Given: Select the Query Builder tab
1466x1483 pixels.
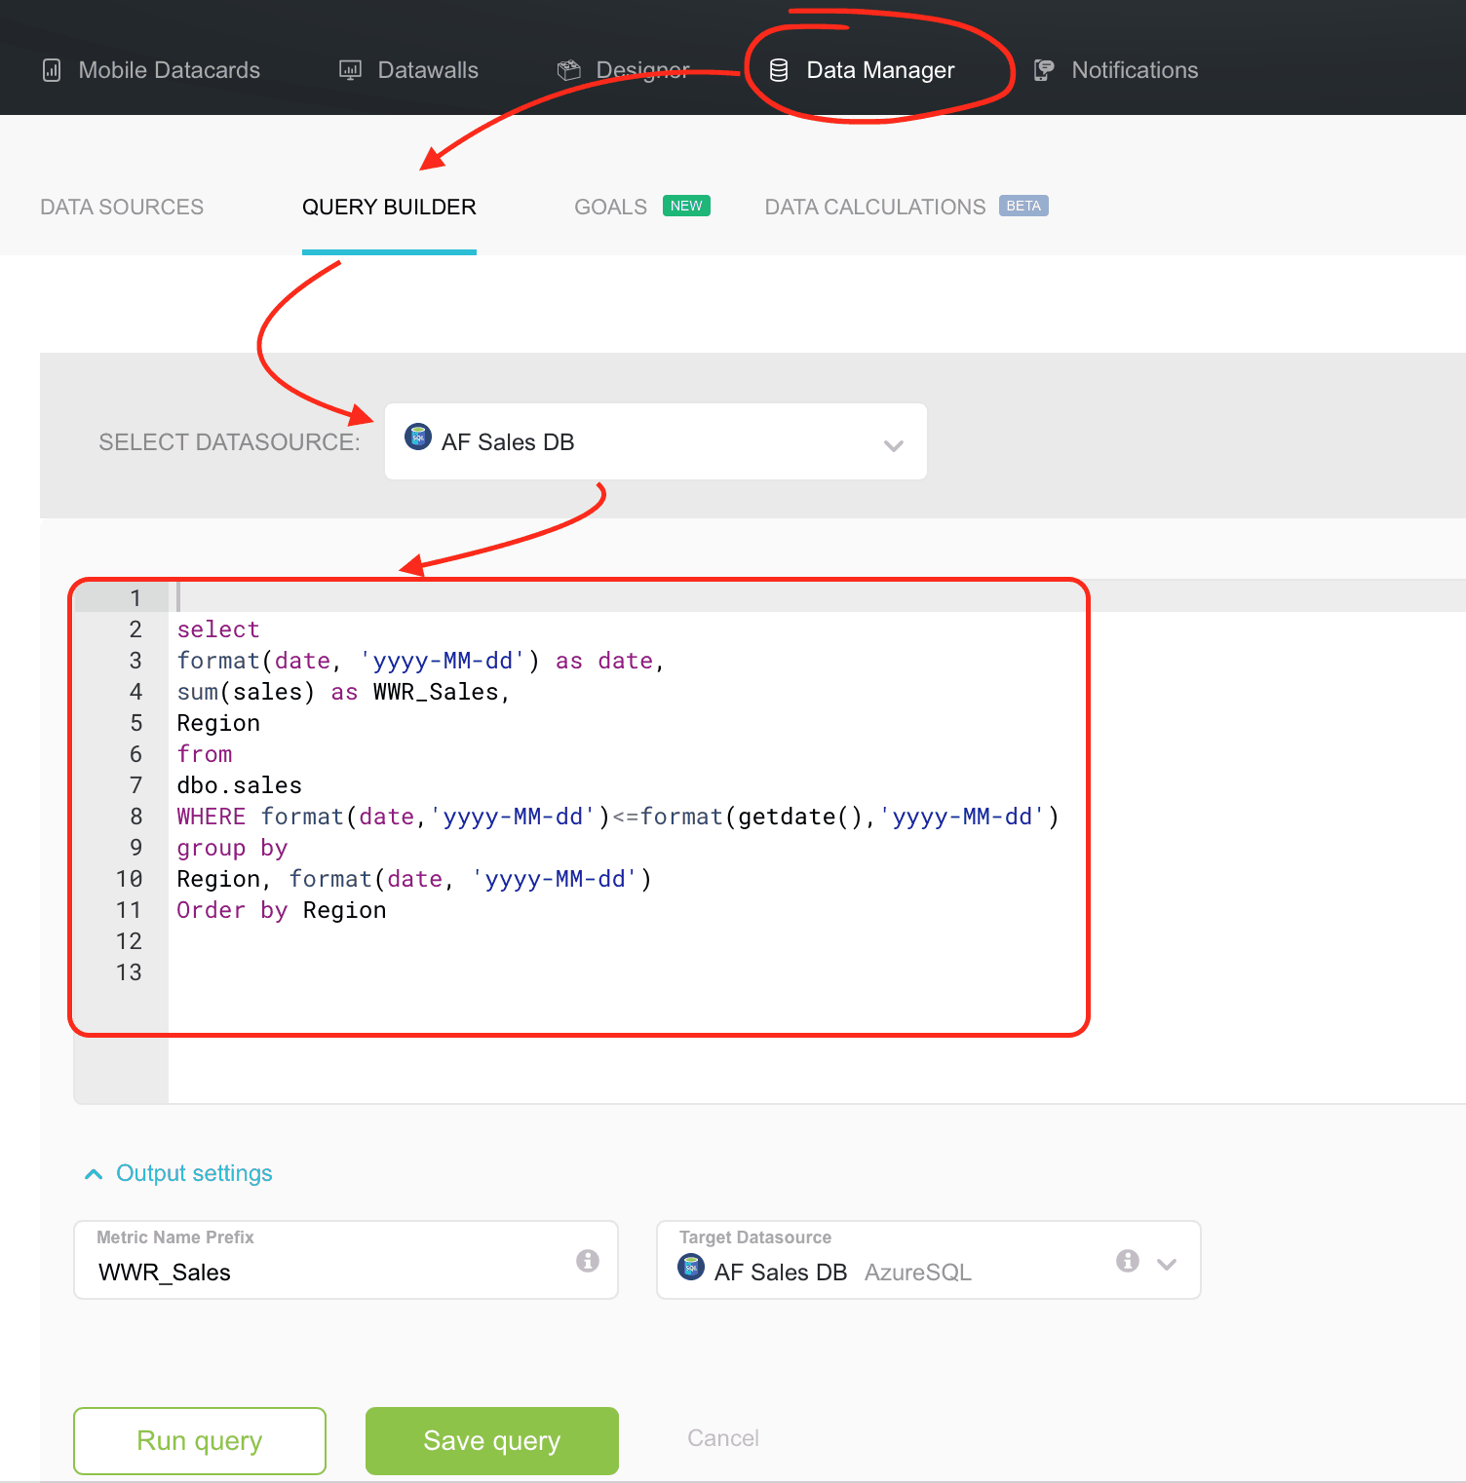Looking at the screenshot, I should click(389, 208).
